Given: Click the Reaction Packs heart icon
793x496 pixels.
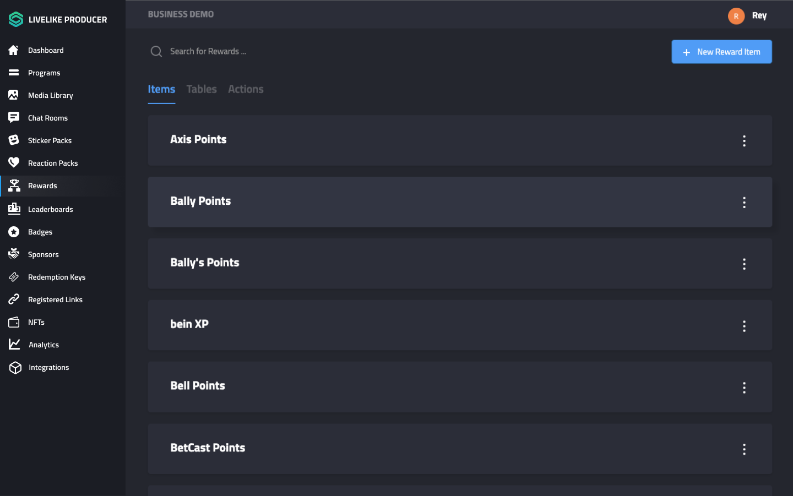Looking at the screenshot, I should coord(14,163).
